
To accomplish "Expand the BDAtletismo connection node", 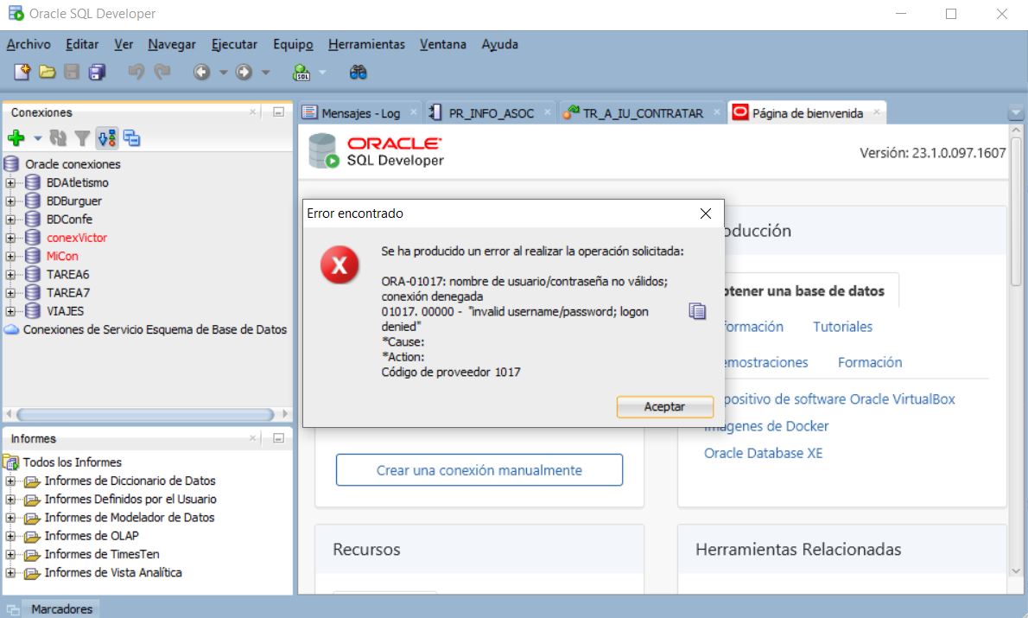I will click(10, 183).
